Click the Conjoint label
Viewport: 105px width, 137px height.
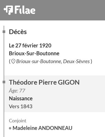click(17, 121)
